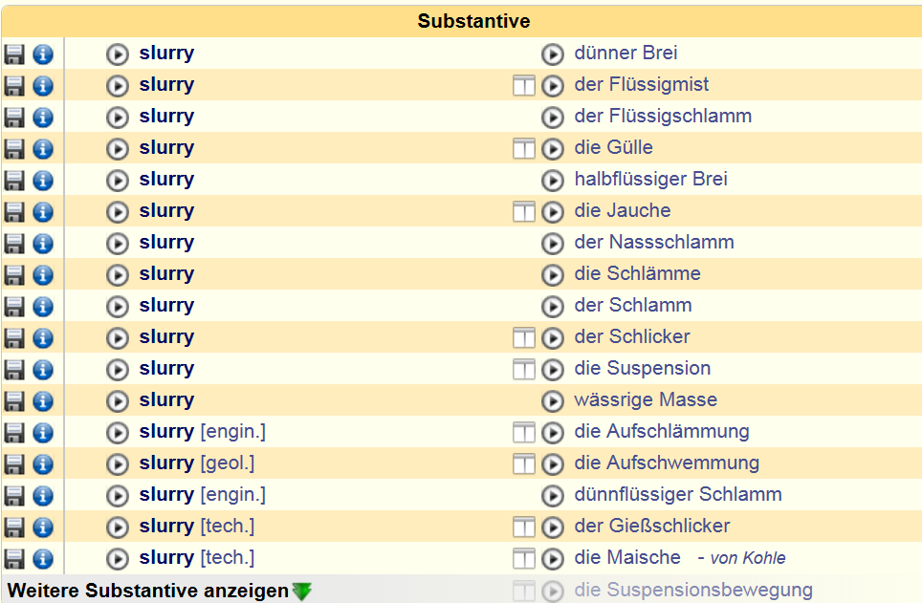This screenshot has height=603, width=922.
Task: Click the save icon beside 'dünner Brei' row
Action: [x=14, y=54]
